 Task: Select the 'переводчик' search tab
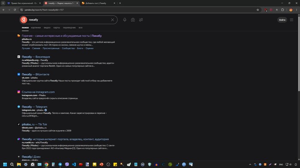(x=69, y=28)
